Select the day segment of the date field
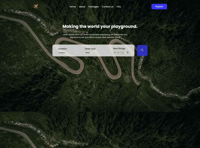200x148 pixels. [x=115, y=53]
